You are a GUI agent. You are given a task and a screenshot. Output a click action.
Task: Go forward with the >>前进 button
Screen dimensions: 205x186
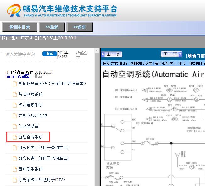point(80,27)
